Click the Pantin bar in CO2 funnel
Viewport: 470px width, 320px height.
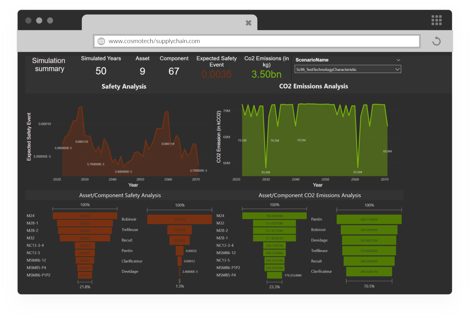(x=369, y=219)
